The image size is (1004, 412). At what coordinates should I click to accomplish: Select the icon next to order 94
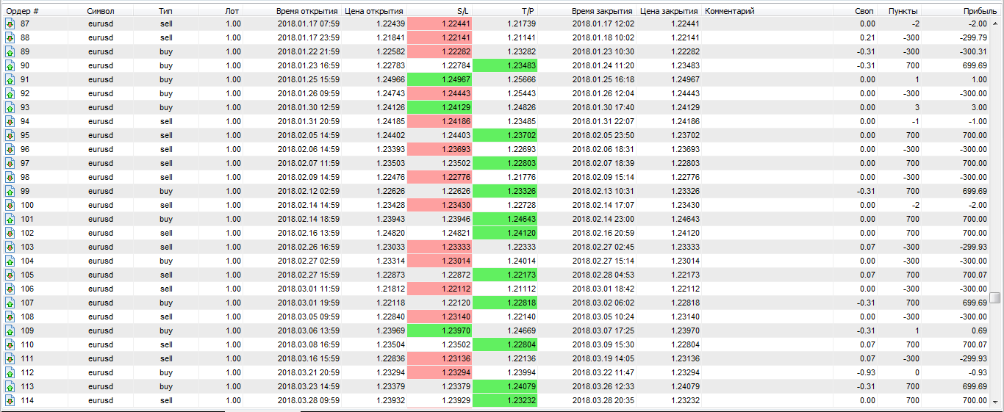pyautogui.click(x=10, y=122)
